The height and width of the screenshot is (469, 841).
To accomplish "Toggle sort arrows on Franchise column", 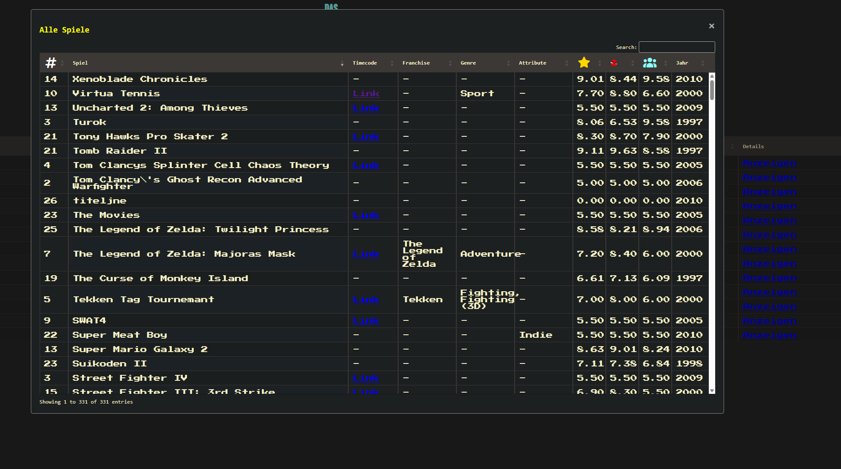I will click(450, 63).
